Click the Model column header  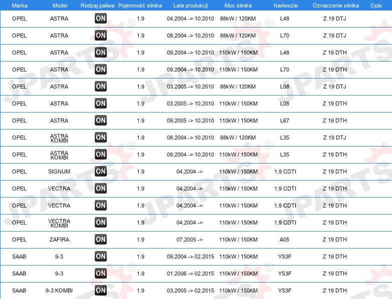pos(60,5)
